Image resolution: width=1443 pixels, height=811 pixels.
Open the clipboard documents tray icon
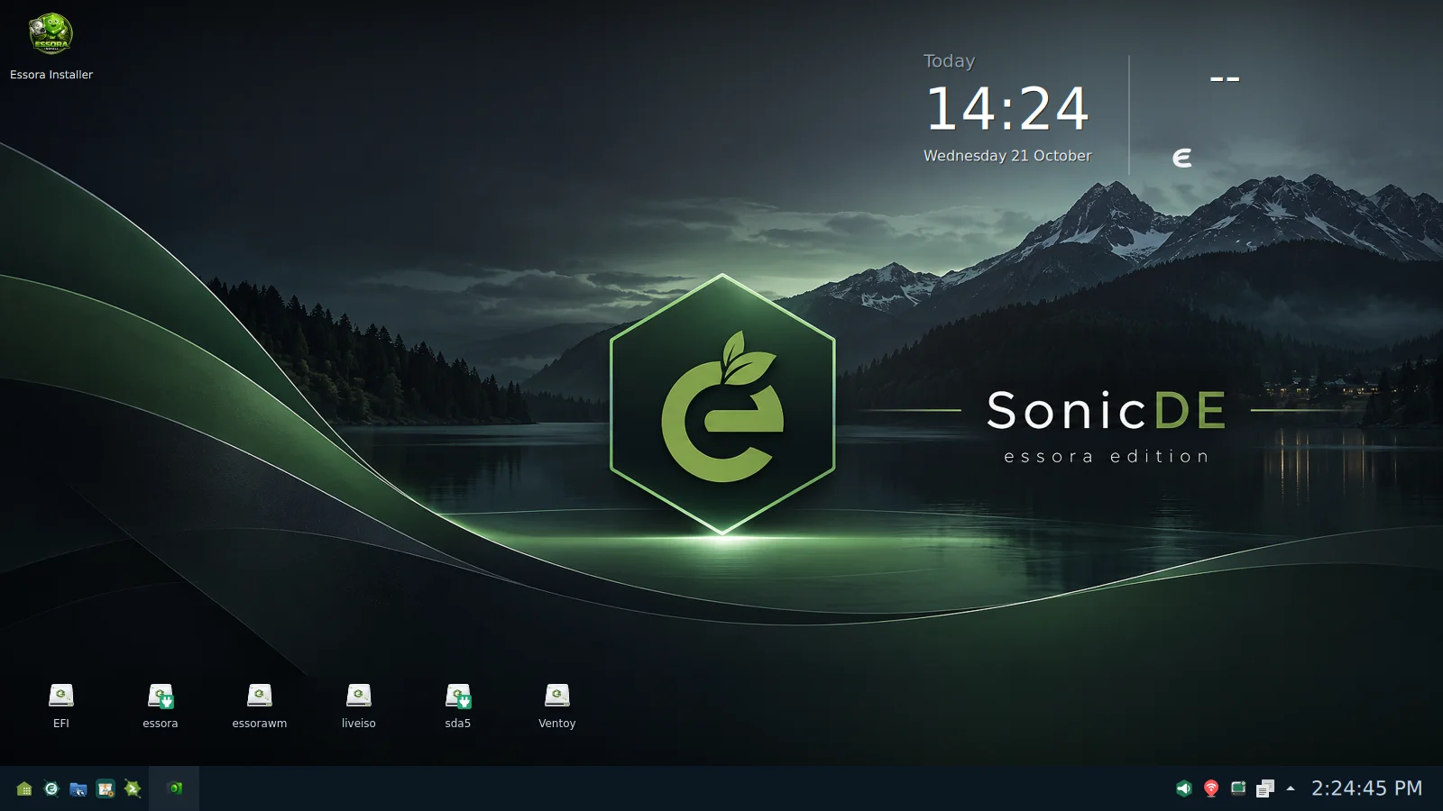1265,788
